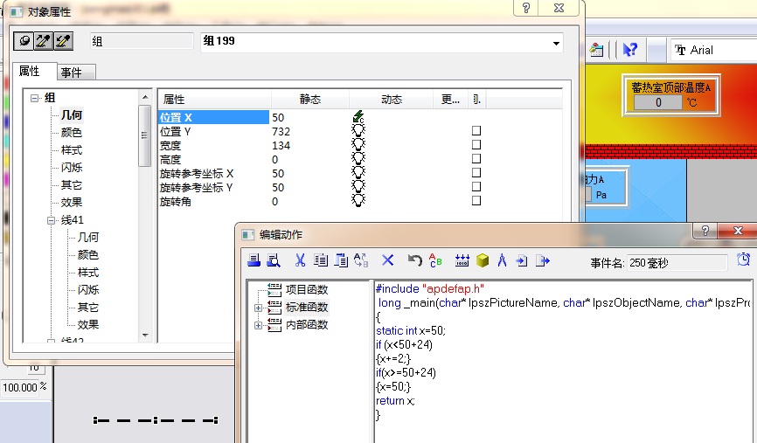Click the bulb icon in 高度 row
This screenshot has width=757, height=443.
coord(358,159)
